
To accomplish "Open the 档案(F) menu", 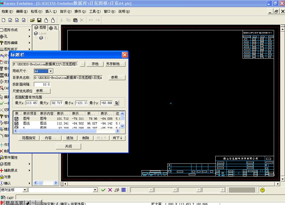I will [x=7, y=11].
